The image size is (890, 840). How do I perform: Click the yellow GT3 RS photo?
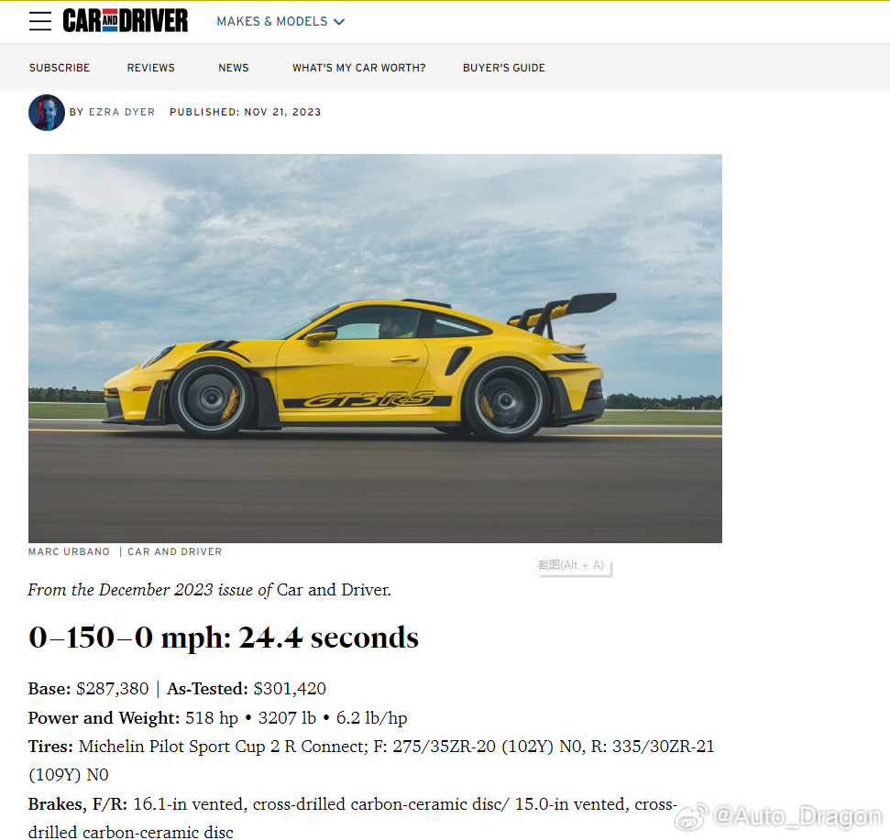(375, 348)
